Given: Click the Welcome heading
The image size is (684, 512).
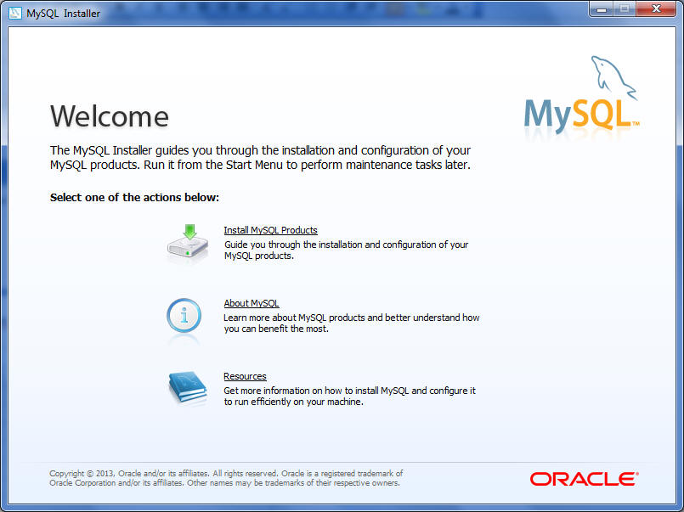Looking at the screenshot, I should [x=110, y=116].
